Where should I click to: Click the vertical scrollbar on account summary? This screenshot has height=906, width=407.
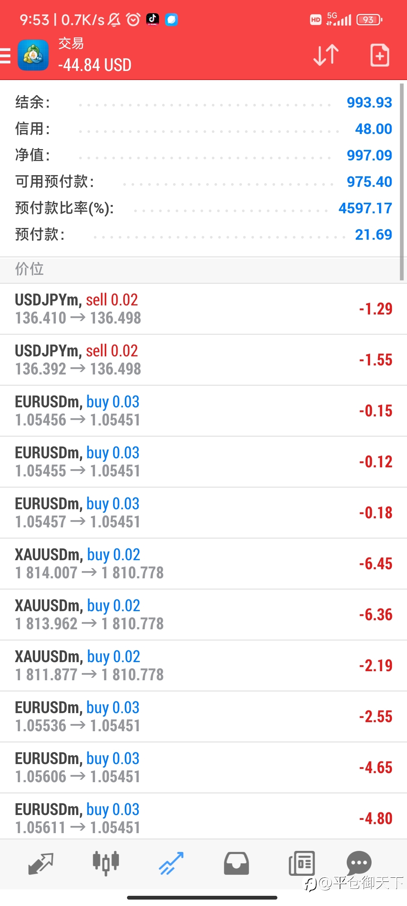(402, 182)
